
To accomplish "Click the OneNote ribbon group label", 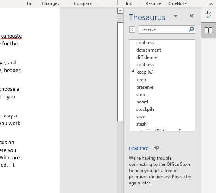I will (177, 3).
